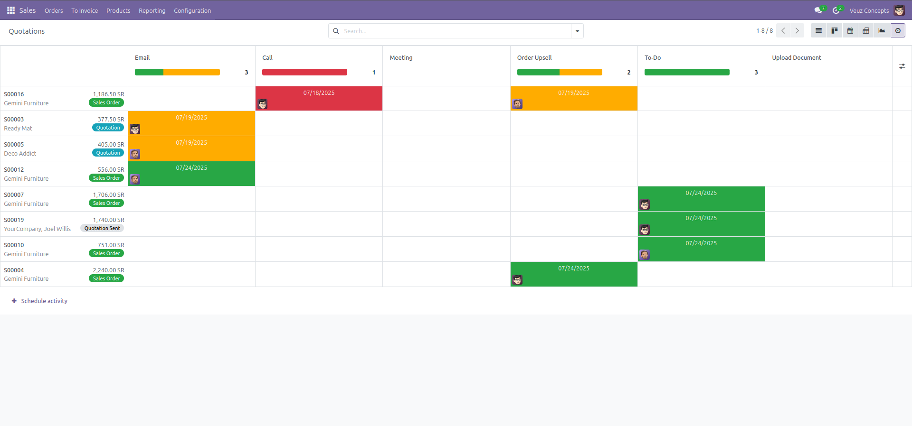Screen dimensions: 912x426
Task: Expand the search options dropdown arrow
Action: [577, 31]
